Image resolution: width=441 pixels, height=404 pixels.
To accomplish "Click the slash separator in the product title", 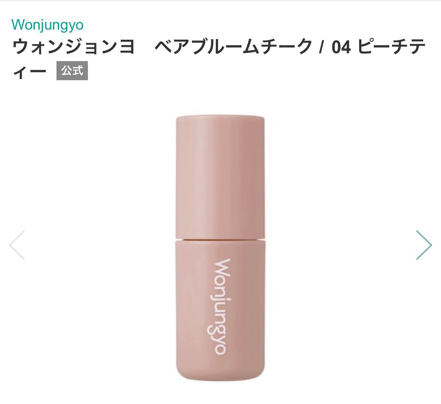I will (x=321, y=47).
